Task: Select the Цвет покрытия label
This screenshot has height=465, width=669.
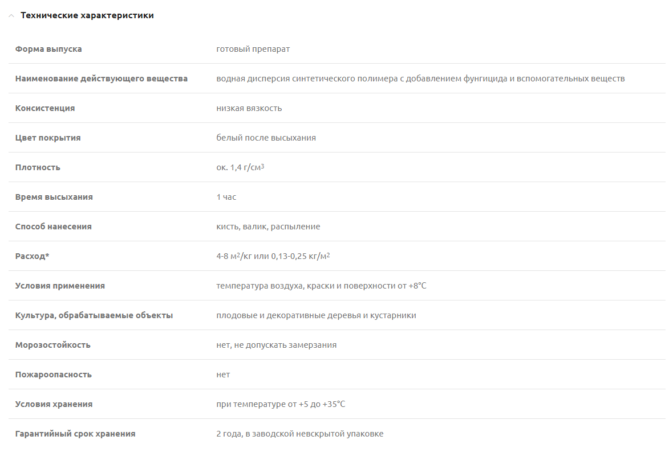Action: tap(48, 138)
